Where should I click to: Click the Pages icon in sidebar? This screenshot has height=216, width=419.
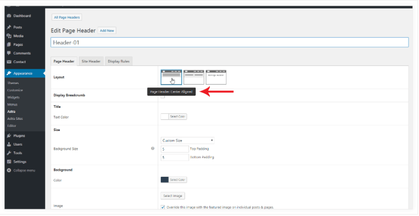point(9,44)
